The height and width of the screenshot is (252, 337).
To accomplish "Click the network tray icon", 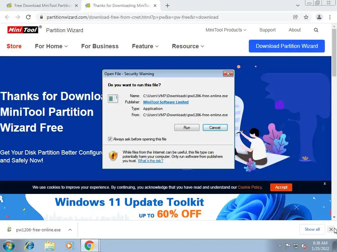I will pyautogui.click(x=296, y=246).
